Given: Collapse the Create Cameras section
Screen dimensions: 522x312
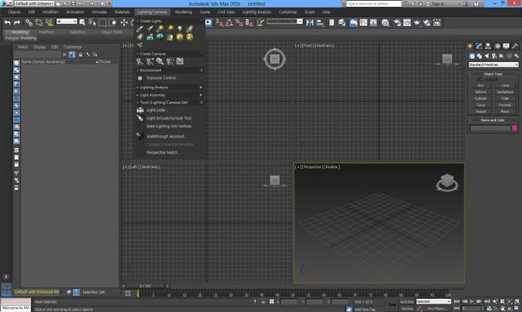Looking at the screenshot, I should coord(138,54).
